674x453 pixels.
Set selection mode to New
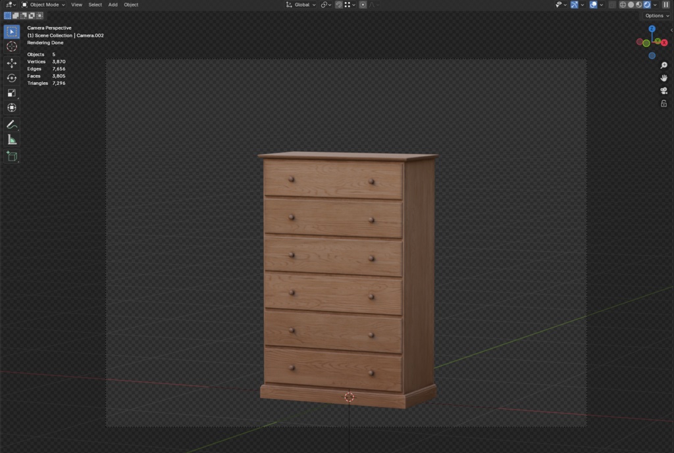(x=7, y=16)
